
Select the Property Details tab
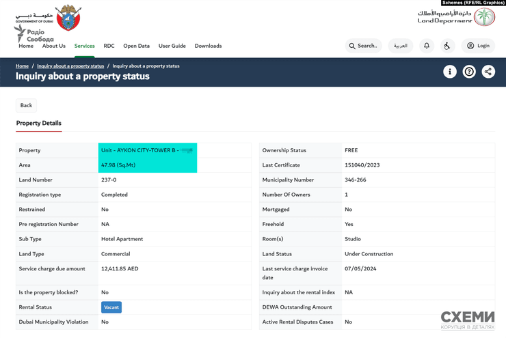coord(38,123)
